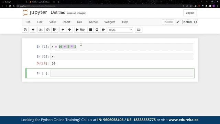The image size is (220, 124).
Task: Cut selected cells with scissors icon
Action: click(x=41, y=30)
